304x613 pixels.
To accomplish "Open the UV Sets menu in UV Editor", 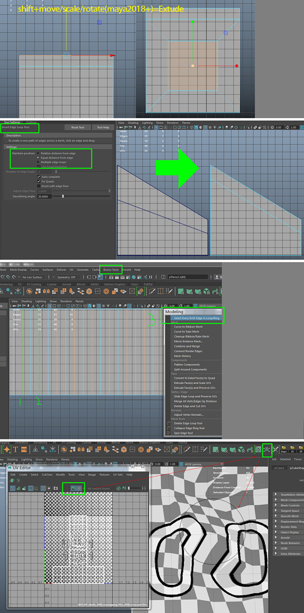I will [118, 474].
